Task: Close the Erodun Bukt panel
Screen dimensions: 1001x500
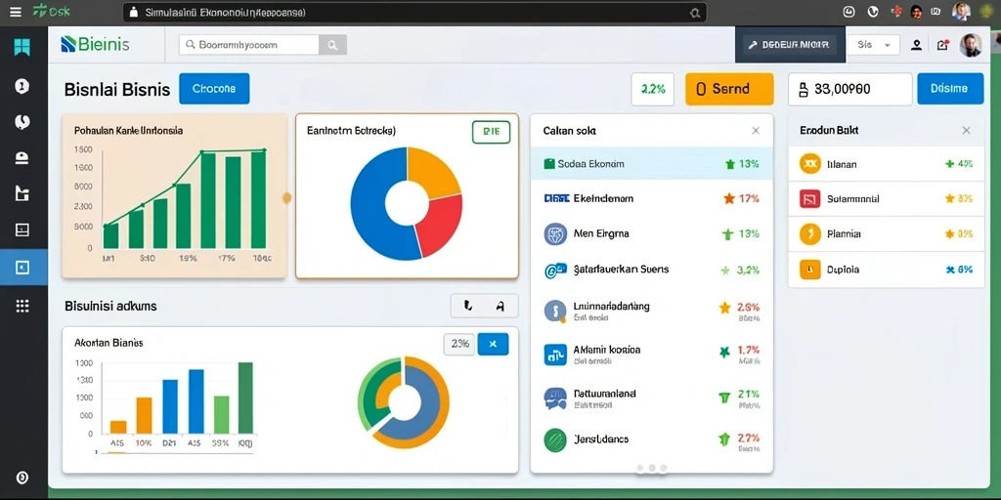Action: click(x=966, y=131)
